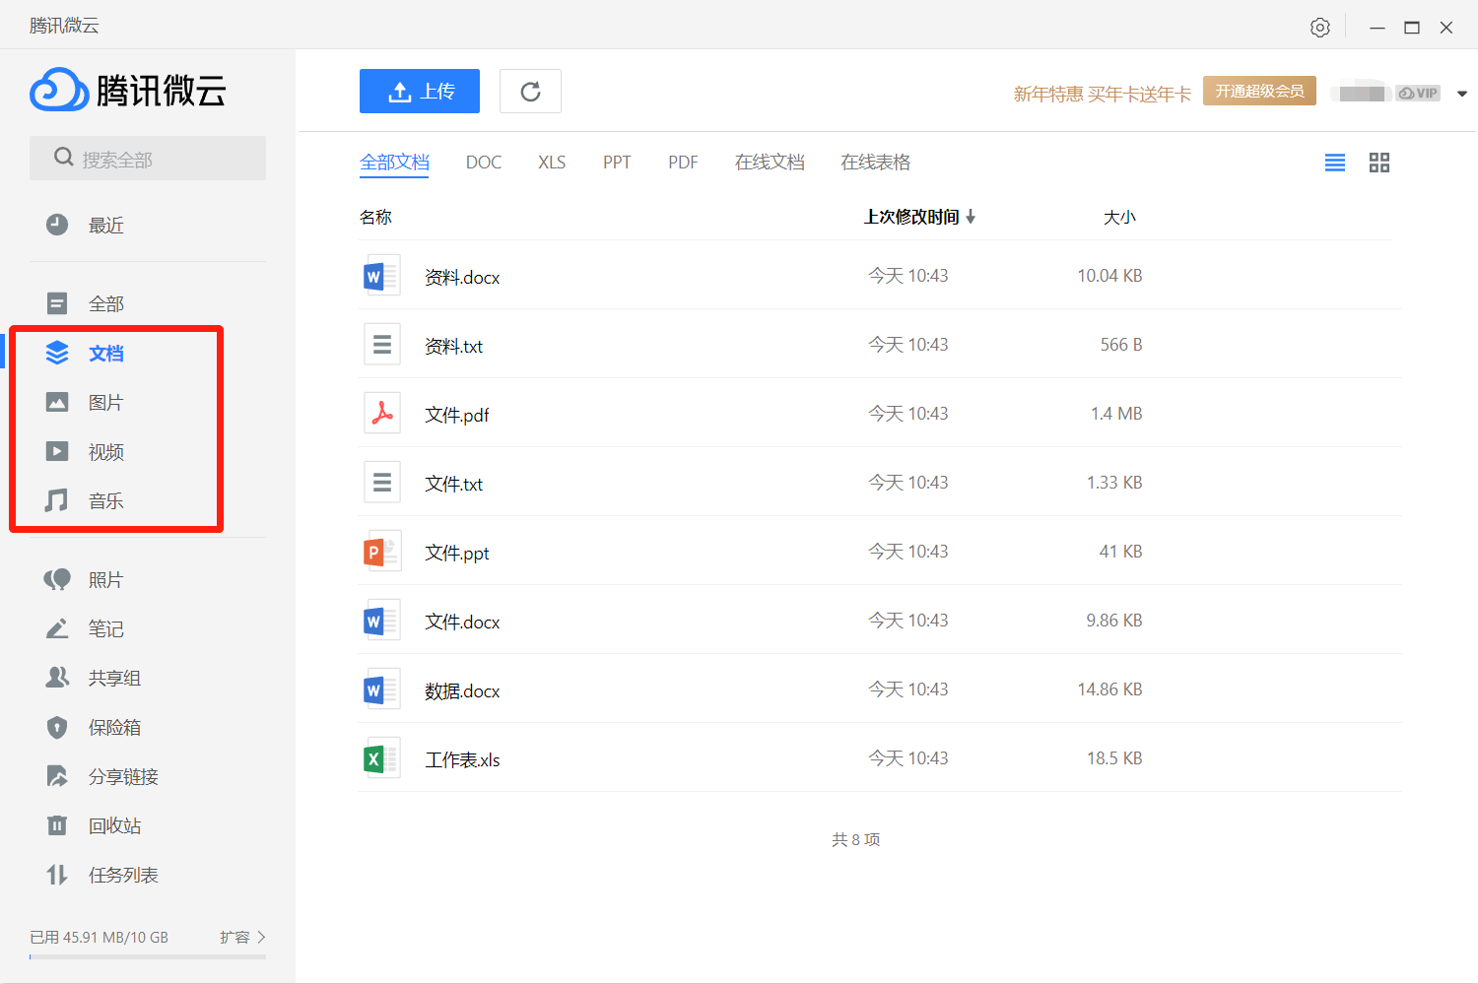Sort by 大小 column header
The height and width of the screenshot is (984, 1478).
click(x=1119, y=217)
